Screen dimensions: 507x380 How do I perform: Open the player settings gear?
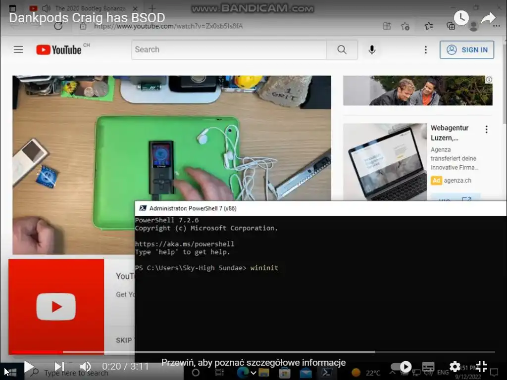coord(455,367)
